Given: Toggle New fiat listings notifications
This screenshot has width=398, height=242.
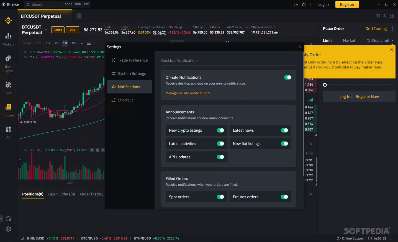Looking at the screenshot, I should 284,144.
